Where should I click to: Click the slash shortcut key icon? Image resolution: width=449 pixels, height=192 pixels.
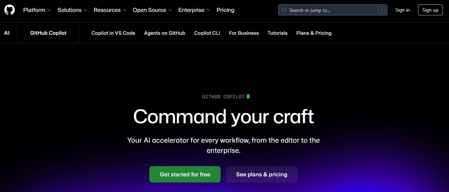(x=381, y=10)
